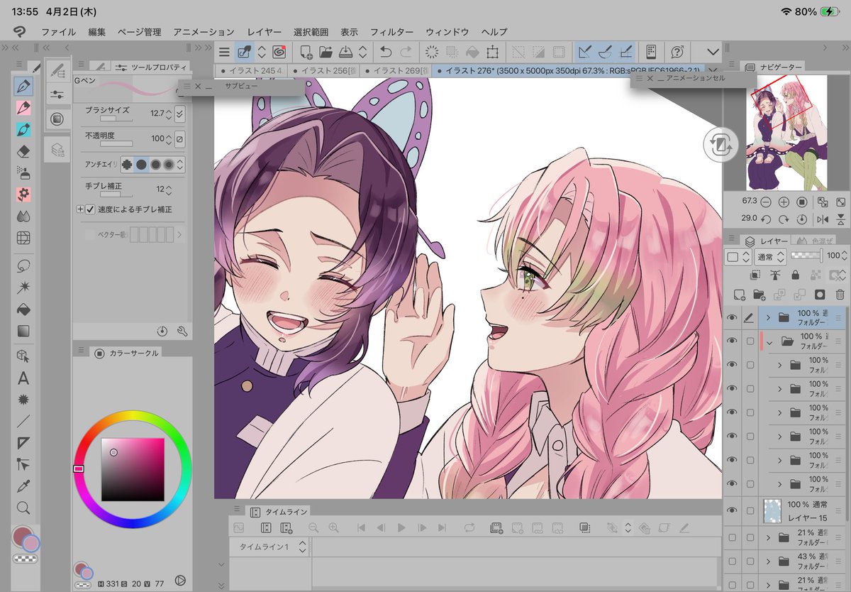Switch to イラスト 245 tab

[x=251, y=70]
